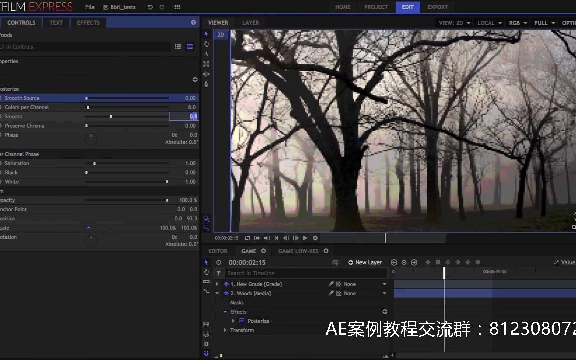The height and width of the screenshot is (360, 576).
Task: Click the Search in Timeline field
Action: coord(301,273)
